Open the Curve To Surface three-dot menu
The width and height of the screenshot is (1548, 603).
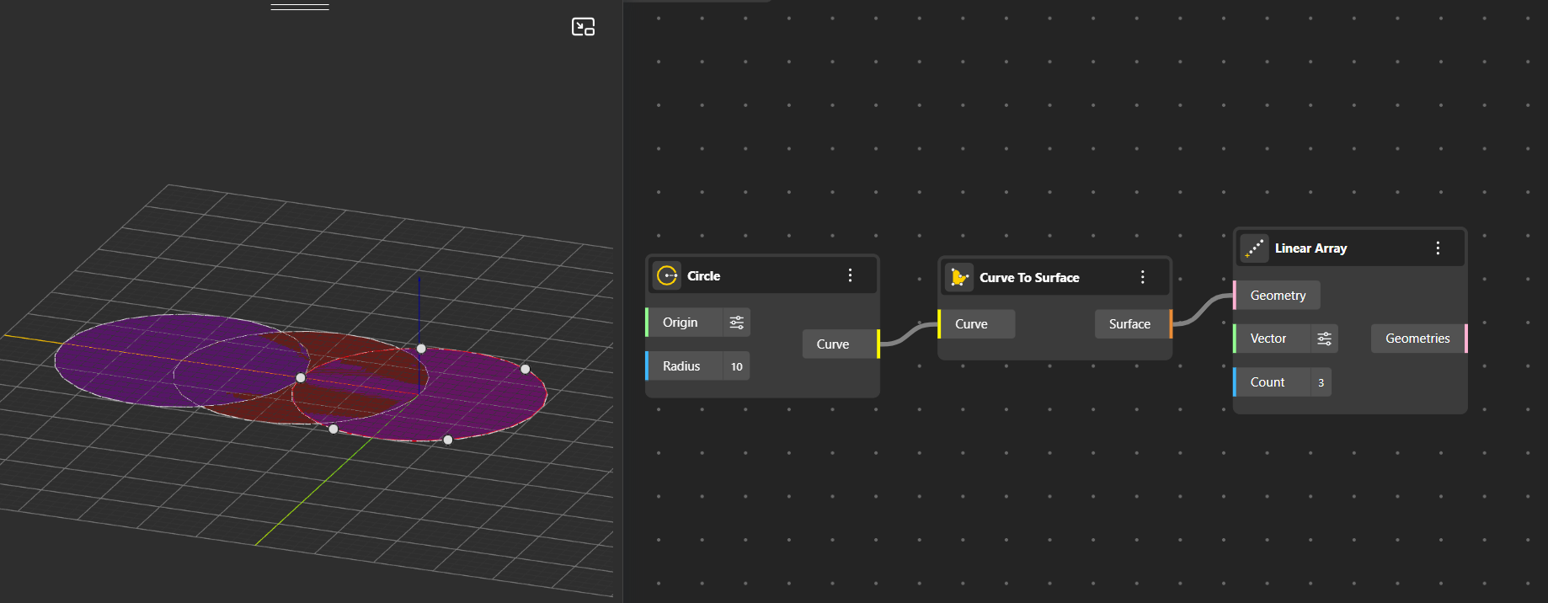(1142, 277)
